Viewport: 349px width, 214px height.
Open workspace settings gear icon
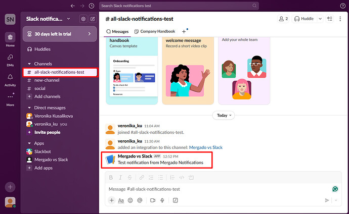83,19
